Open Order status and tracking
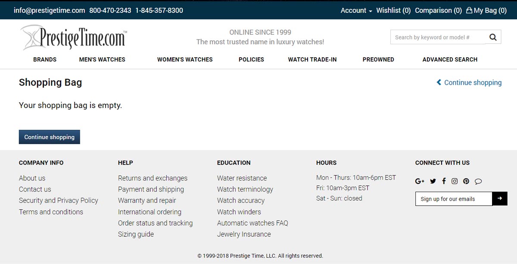This screenshot has width=517, height=269. coord(155,223)
